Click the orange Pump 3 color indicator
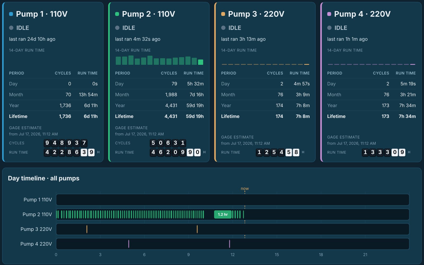The image size is (424, 265). 223,14
